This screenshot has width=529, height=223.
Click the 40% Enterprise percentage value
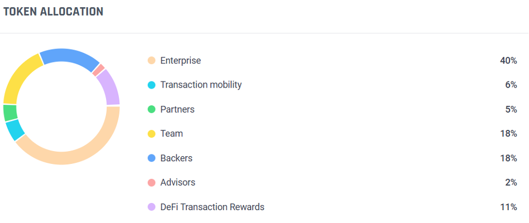(508, 60)
